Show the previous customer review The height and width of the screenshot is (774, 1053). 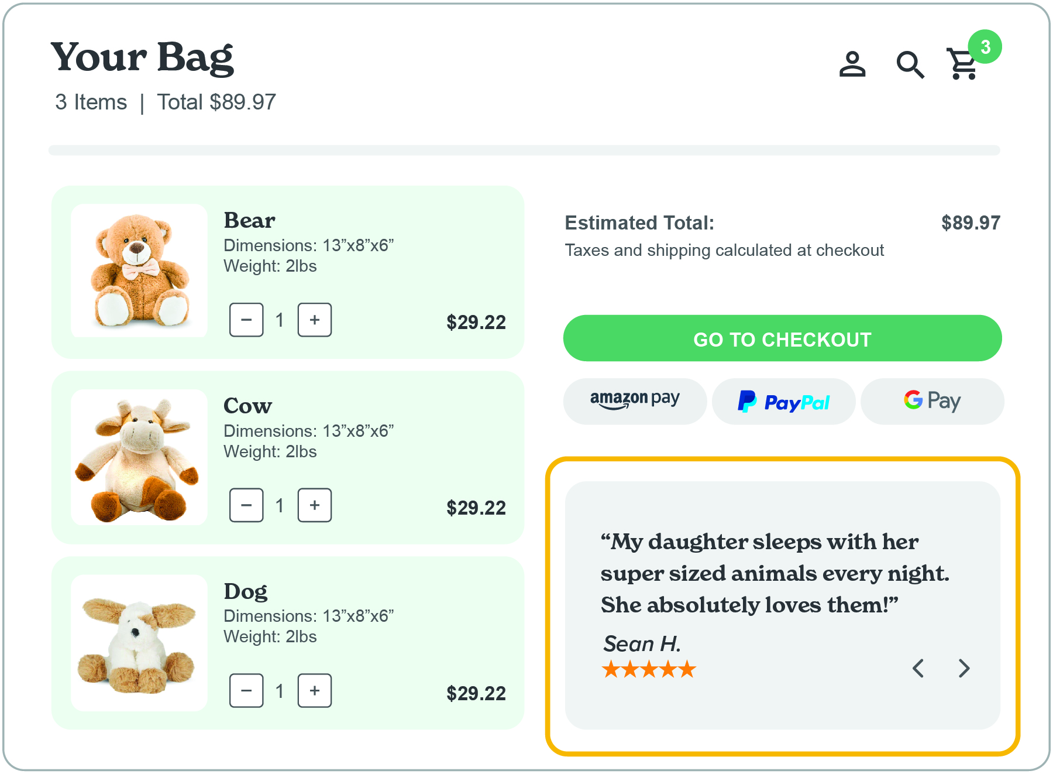tap(918, 668)
